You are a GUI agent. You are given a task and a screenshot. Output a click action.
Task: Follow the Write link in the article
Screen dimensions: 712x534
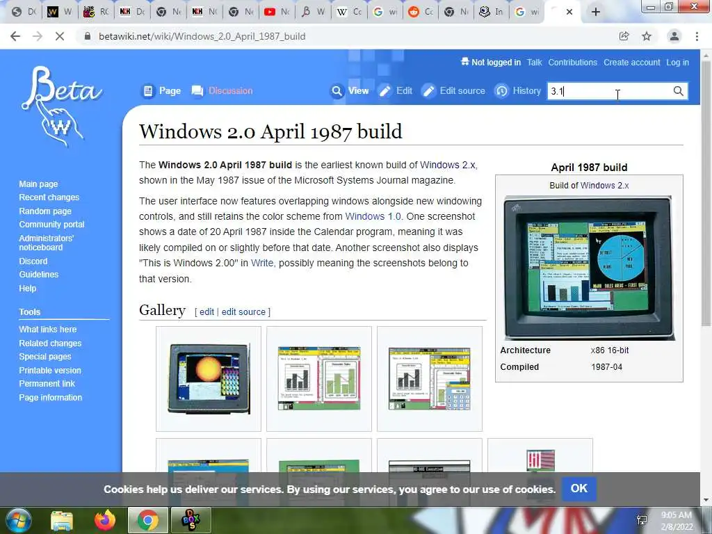[x=262, y=263]
